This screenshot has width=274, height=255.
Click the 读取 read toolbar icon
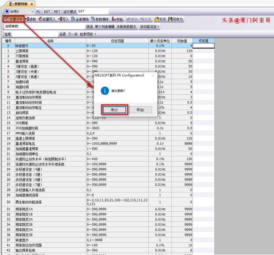(30, 19)
